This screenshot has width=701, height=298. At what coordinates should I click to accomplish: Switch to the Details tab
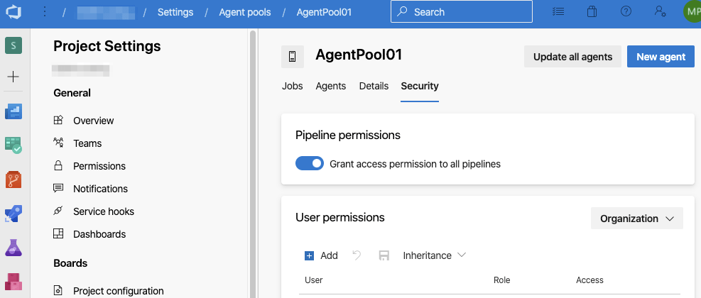[374, 86]
